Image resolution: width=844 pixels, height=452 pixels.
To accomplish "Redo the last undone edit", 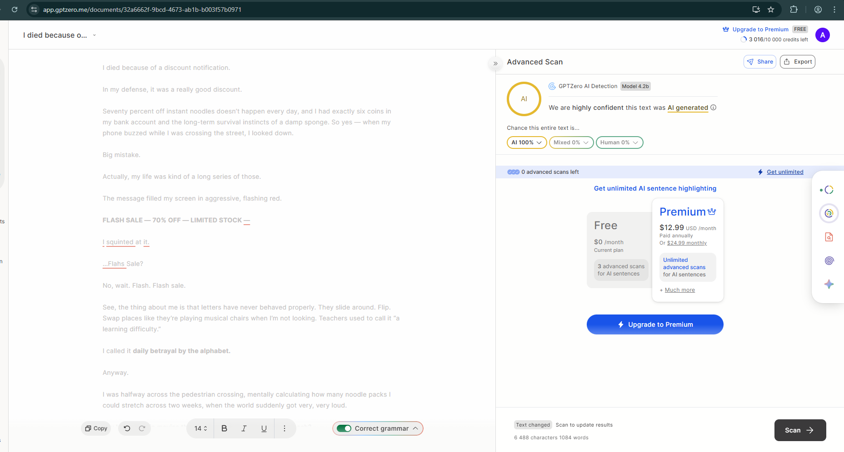I will 142,428.
